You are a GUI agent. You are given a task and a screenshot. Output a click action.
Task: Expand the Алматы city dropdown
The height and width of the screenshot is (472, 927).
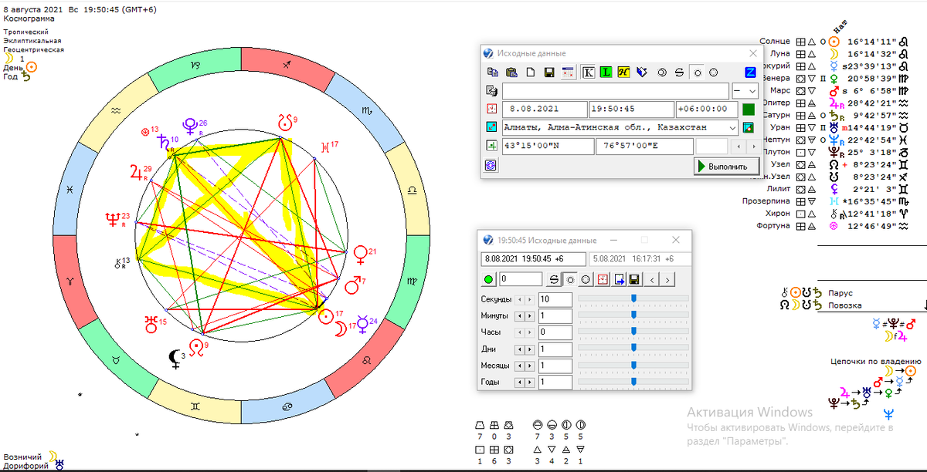point(732,127)
